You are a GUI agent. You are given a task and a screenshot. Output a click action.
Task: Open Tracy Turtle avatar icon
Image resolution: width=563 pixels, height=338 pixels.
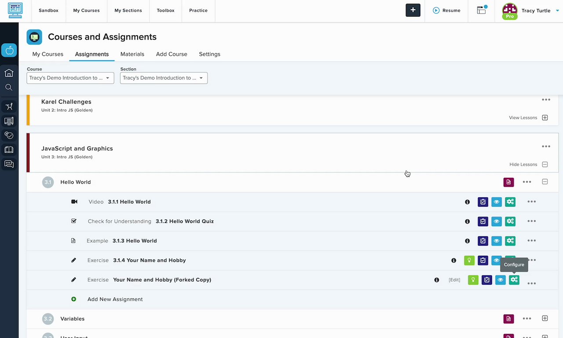(x=510, y=11)
